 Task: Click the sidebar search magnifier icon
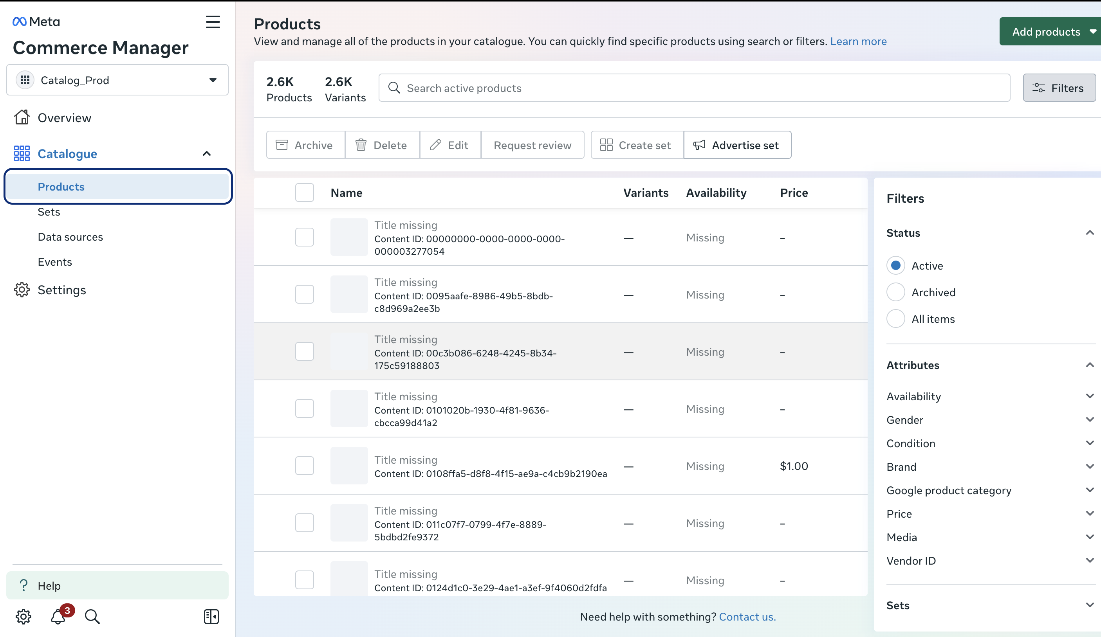coord(92,617)
